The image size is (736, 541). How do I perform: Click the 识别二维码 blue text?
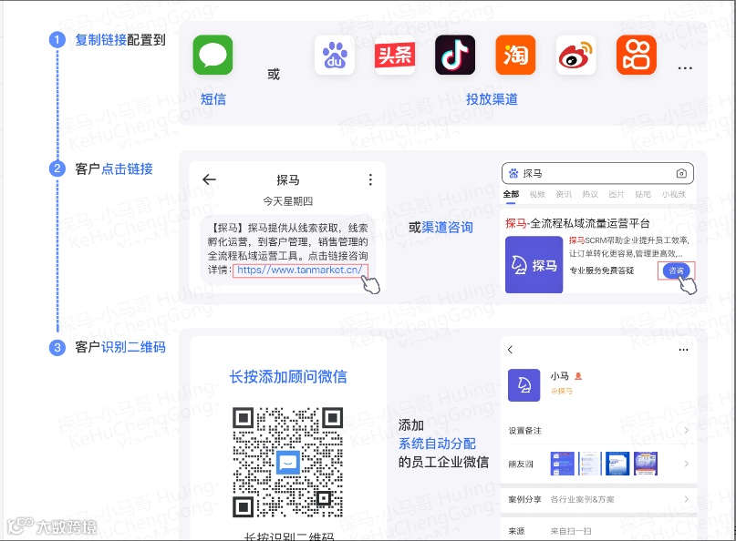[133, 347]
